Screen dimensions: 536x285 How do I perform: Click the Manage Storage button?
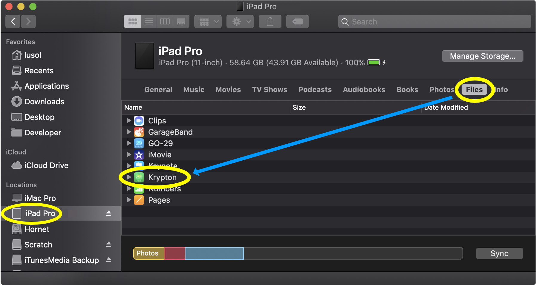[482, 56]
